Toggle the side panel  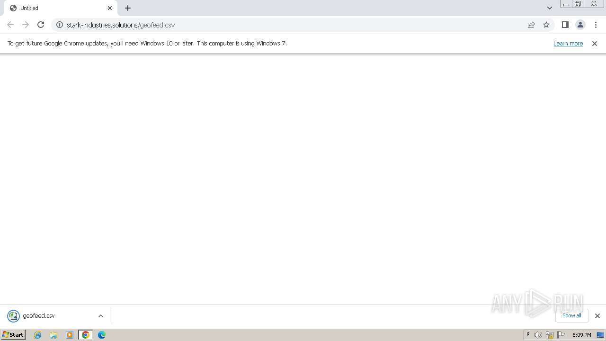coord(565,25)
